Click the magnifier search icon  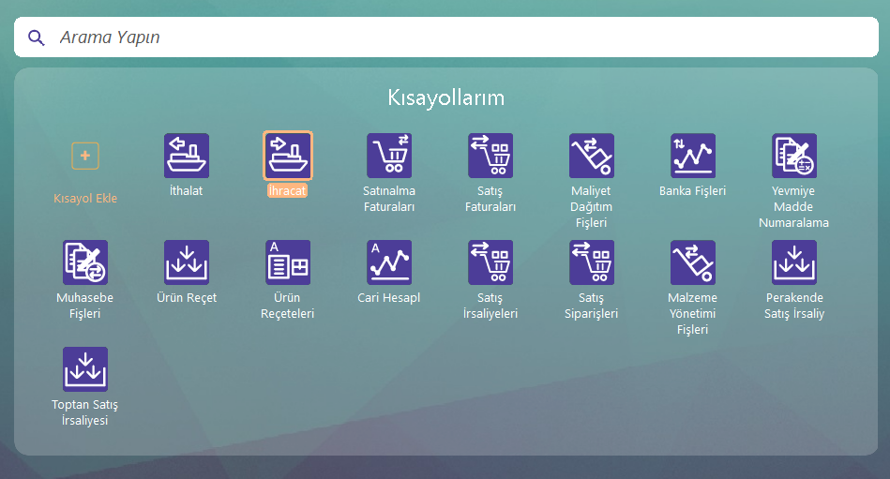coord(37,37)
